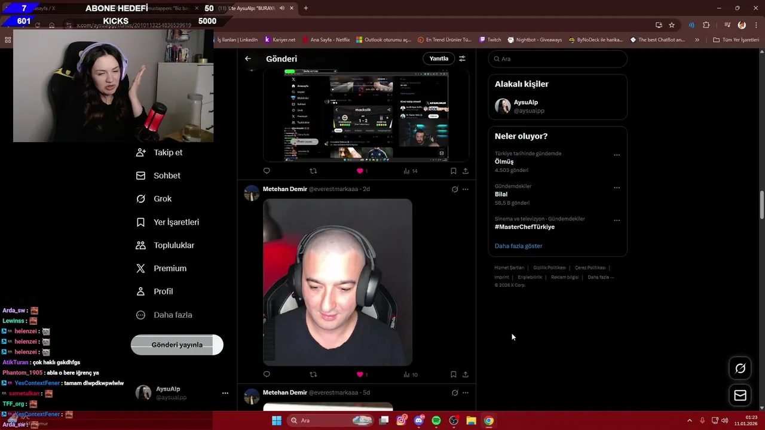This screenshot has width=765, height=430.
Task: Open more menu on Metehan's 2d post
Action: (x=466, y=189)
